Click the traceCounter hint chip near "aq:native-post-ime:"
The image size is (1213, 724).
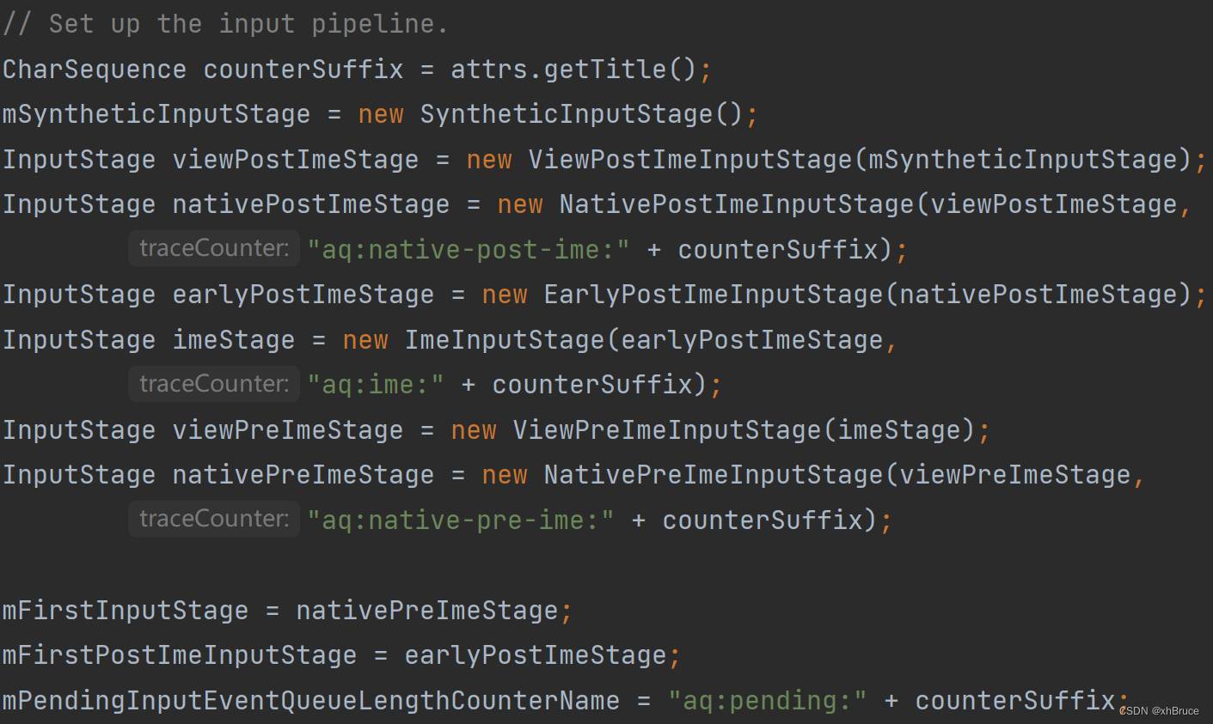213,248
